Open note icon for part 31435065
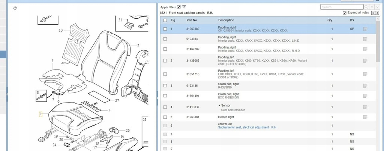 365,60
